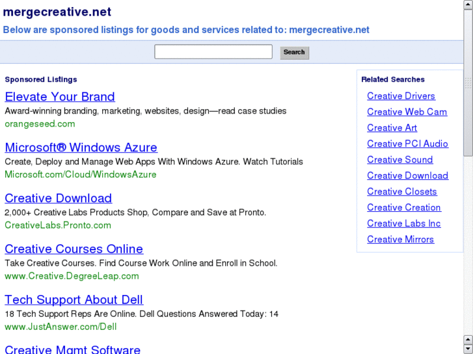Viewport: 473px width, 354px height.
Task: Click www.JustAnswer.com/Dell URL
Action: pos(61,327)
